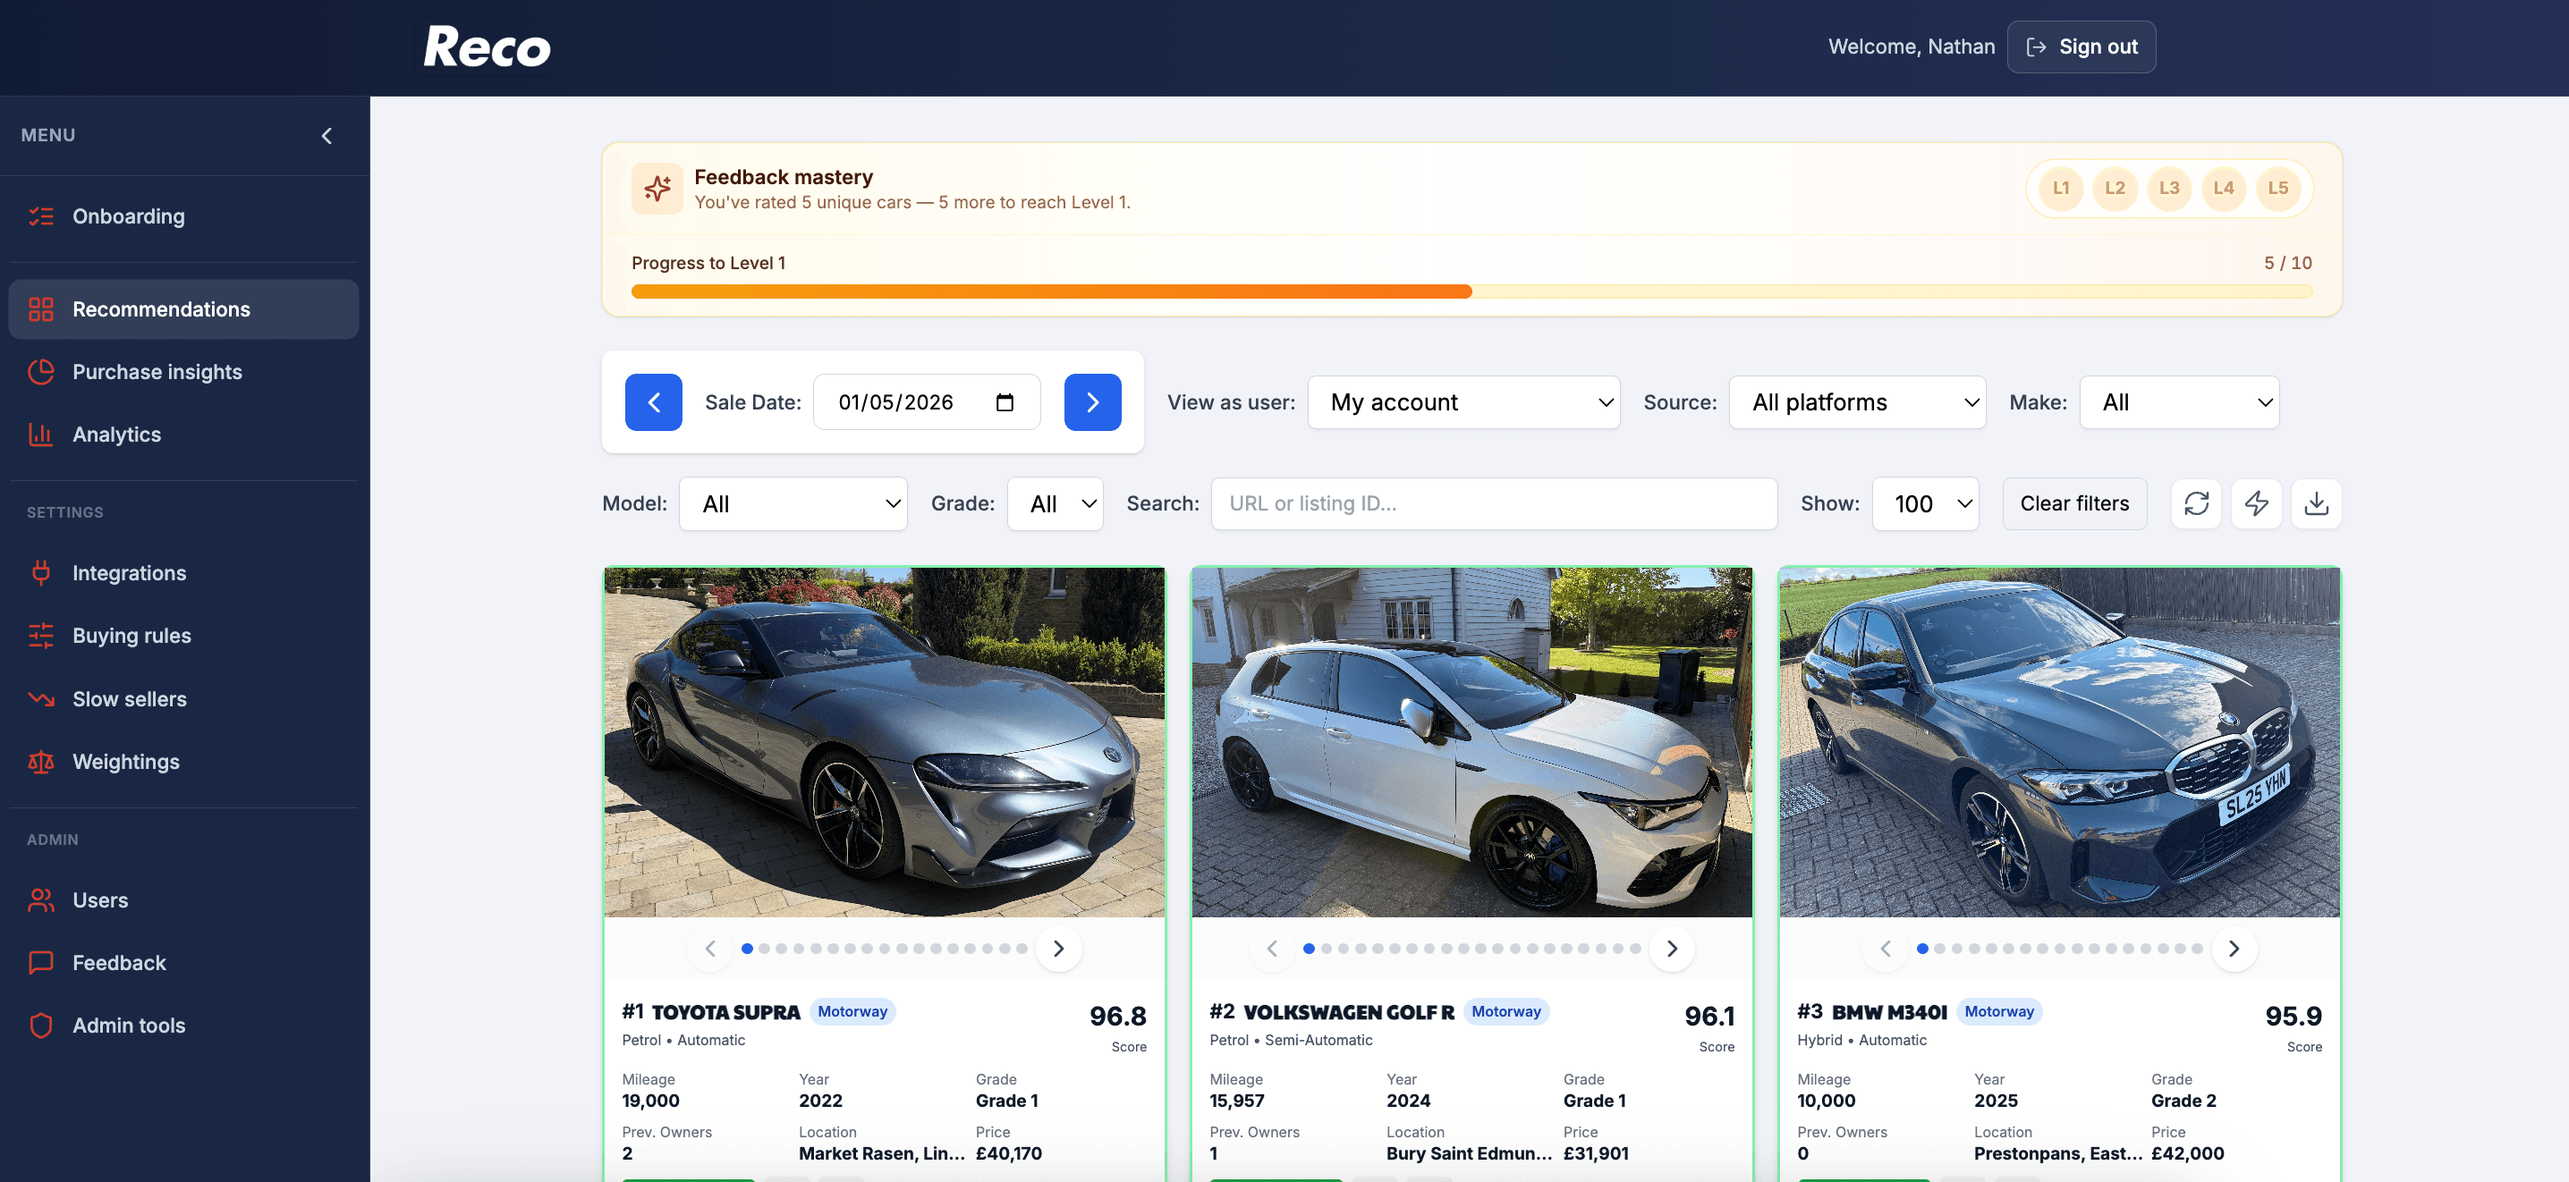
Task: Click the Welcome, Nathan greeting
Action: coord(1911,46)
